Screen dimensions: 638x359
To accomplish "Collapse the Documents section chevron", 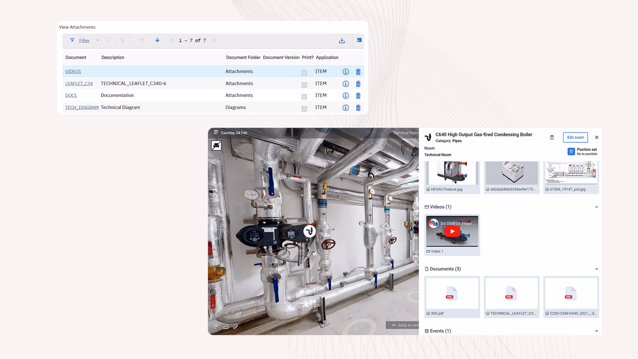I will pyautogui.click(x=596, y=269).
